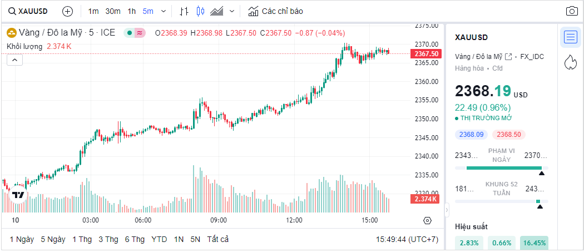Open the watchlist details panel icon

click(570, 37)
